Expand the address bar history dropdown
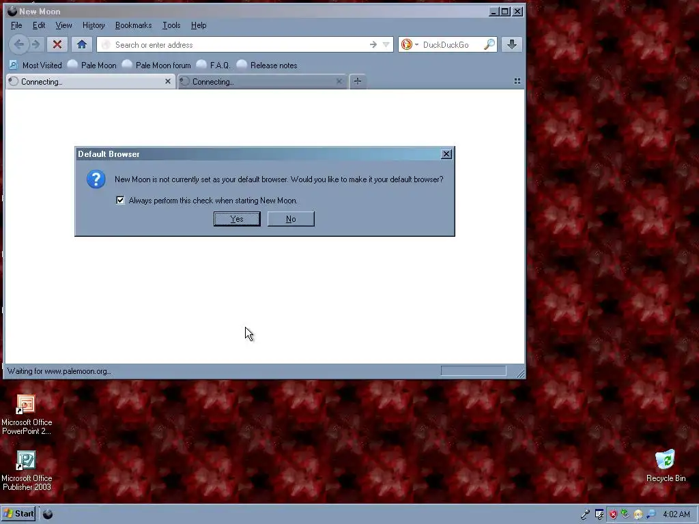Viewport: 699px width, 524px height. pyautogui.click(x=386, y=44)
